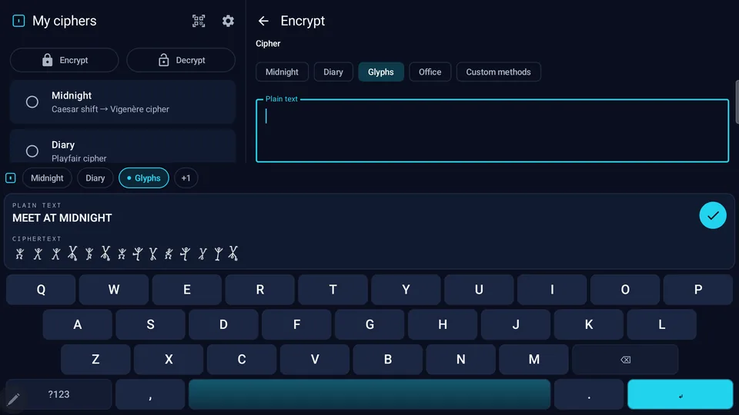Tap the W key
The width and height of the screenshot is (739, 415).
click(x=114, y=290)
